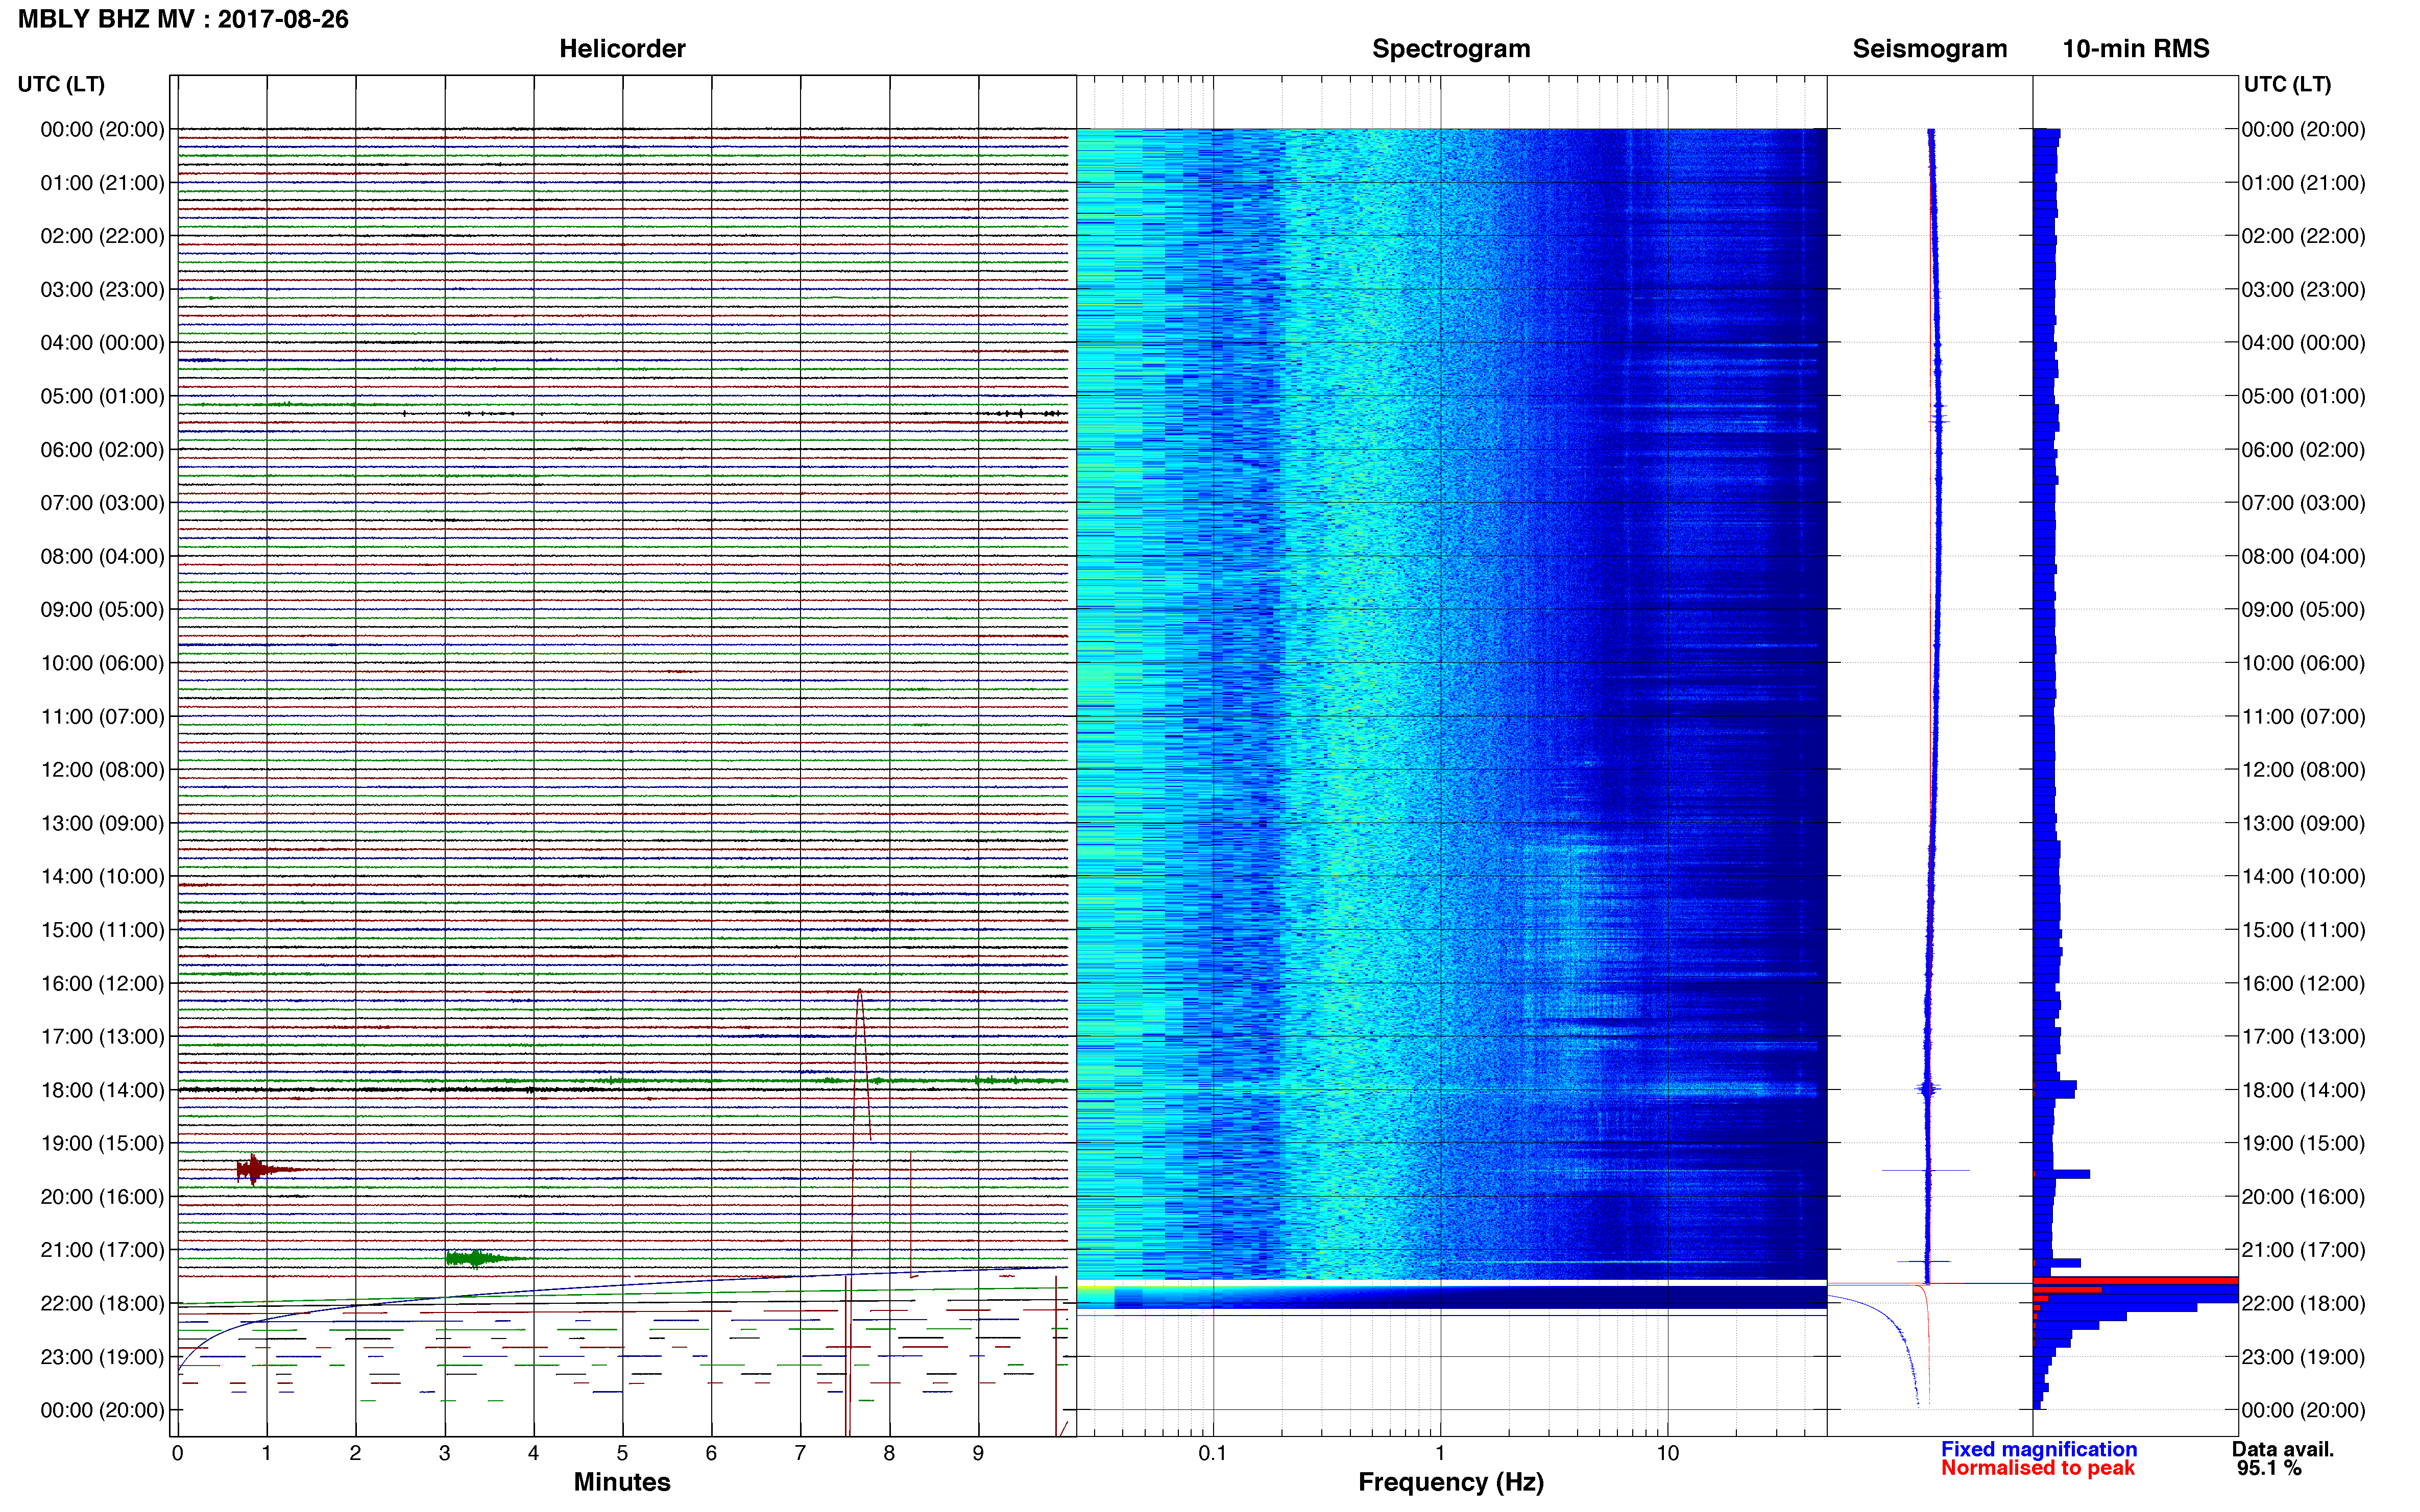Click left time label '09:00 (05:00)'

(102, 609)
